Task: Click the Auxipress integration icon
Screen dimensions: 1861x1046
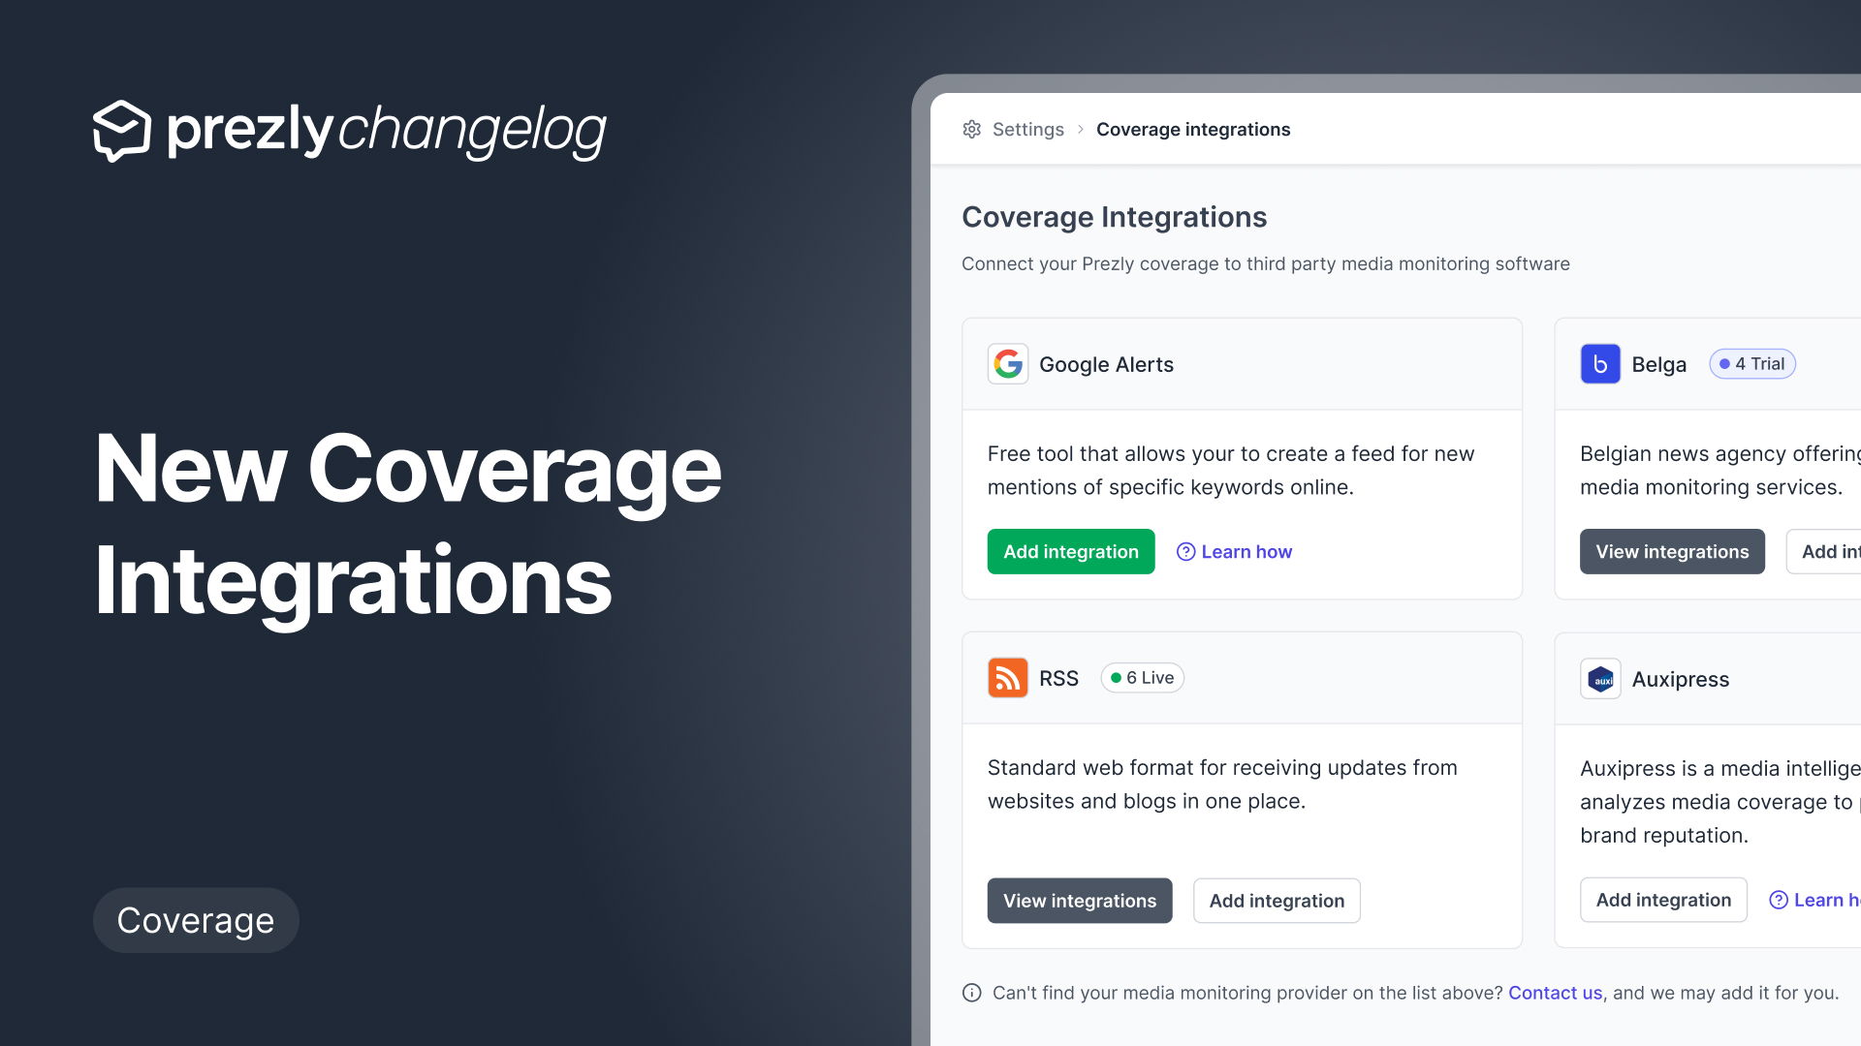Action: (x=1600, y=677)
